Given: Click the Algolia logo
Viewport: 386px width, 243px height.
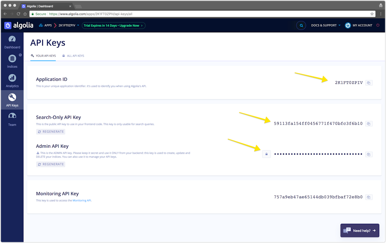Looking at the screenshot, I should coord(18,26).
